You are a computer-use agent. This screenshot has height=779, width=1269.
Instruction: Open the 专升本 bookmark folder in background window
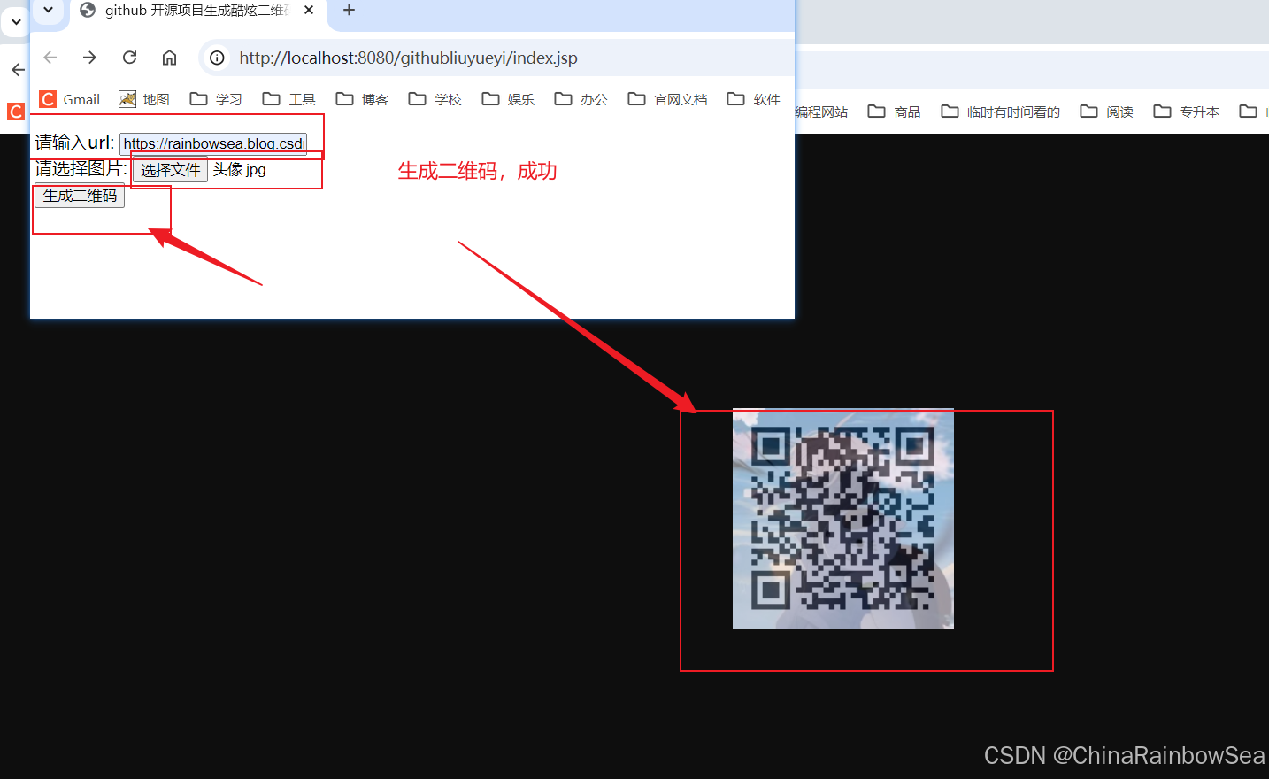(x=1187, y=112)
